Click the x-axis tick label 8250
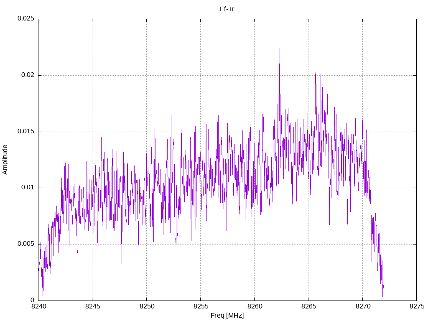 [x=147, y=306]
